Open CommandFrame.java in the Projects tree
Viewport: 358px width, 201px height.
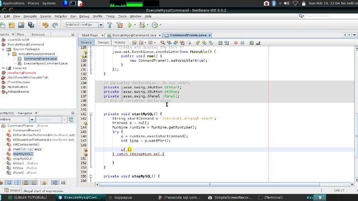click(40, 59)
